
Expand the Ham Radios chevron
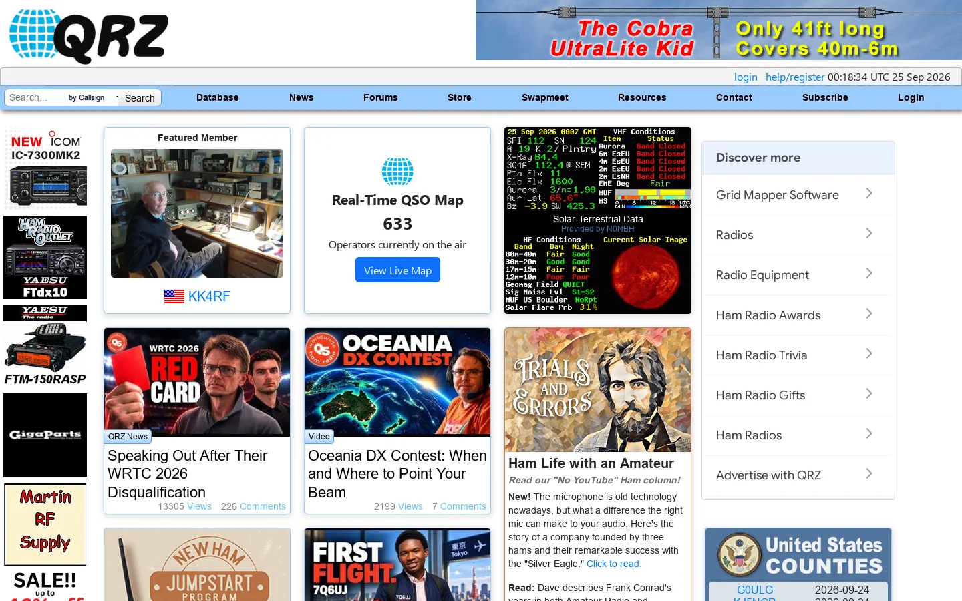(869, 433)
